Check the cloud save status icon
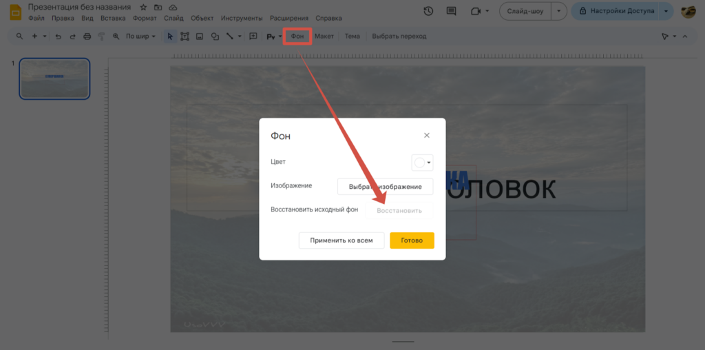The width and height of the screenshot is (705, 350). [173, 7]
